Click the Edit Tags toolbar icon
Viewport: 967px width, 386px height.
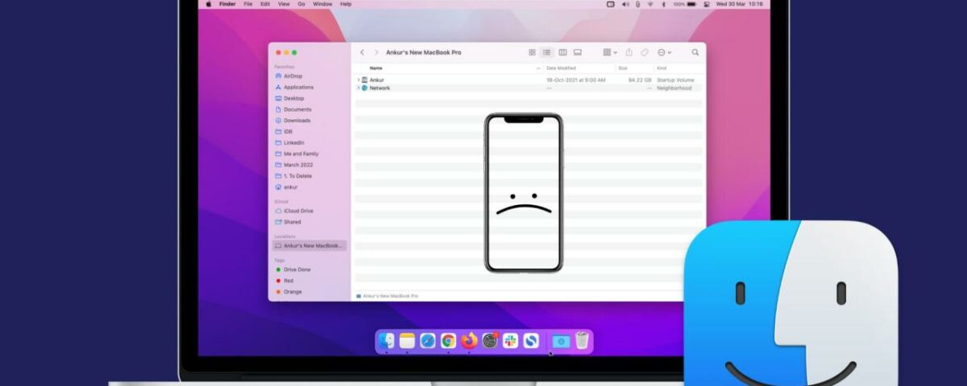tap(645, 52)
